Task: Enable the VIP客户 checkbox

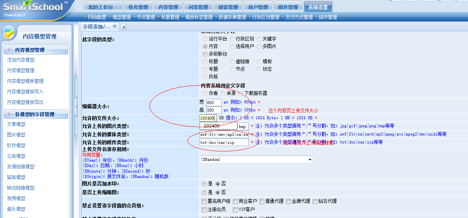Action: [236, 209]
